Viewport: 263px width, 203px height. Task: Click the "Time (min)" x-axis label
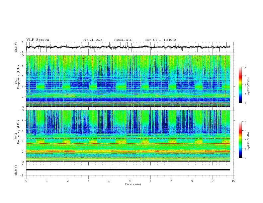(x=133, y=184)
